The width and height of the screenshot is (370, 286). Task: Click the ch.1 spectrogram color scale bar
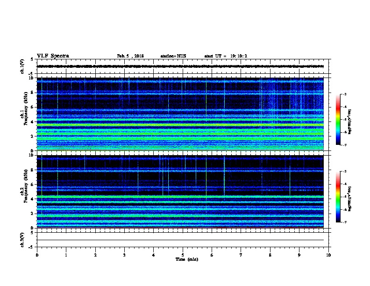pos(338,120)
